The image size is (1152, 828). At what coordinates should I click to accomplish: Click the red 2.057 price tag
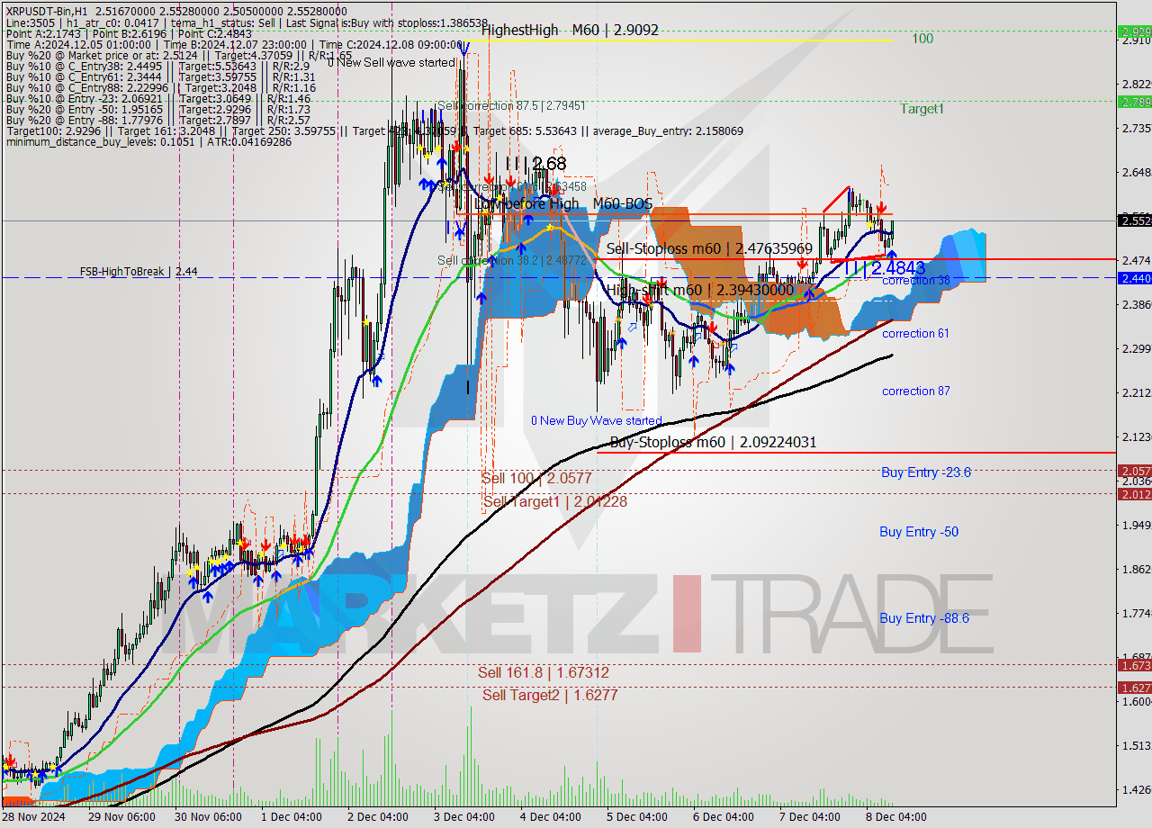[1134, 471]
